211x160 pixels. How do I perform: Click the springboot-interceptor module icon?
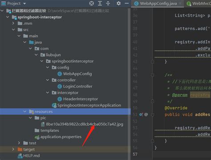14,17
